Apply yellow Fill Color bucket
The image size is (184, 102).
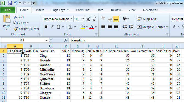pos(83,27)
